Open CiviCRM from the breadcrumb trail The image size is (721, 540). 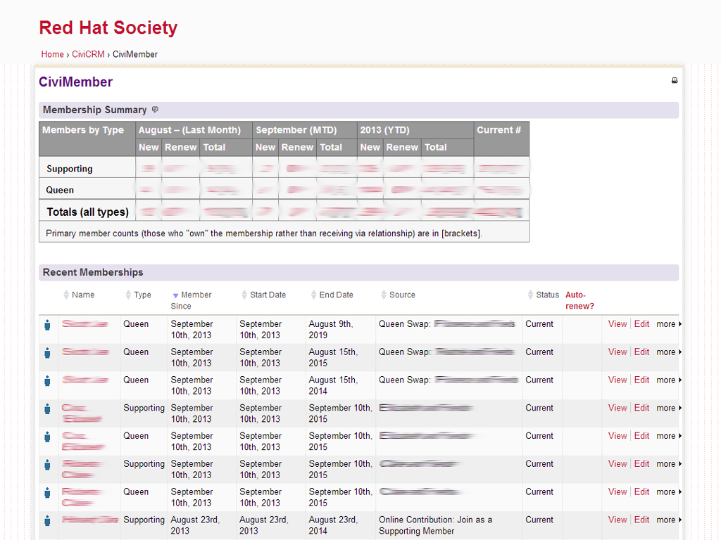point(87,54)
